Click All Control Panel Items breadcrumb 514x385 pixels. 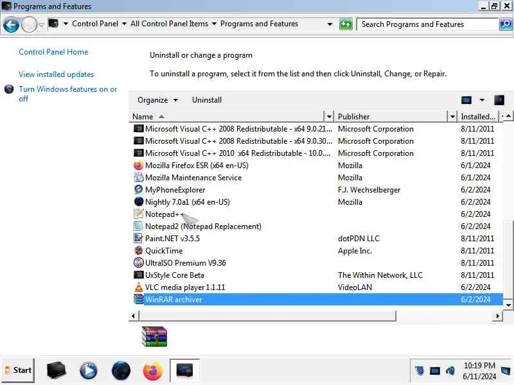169,24
